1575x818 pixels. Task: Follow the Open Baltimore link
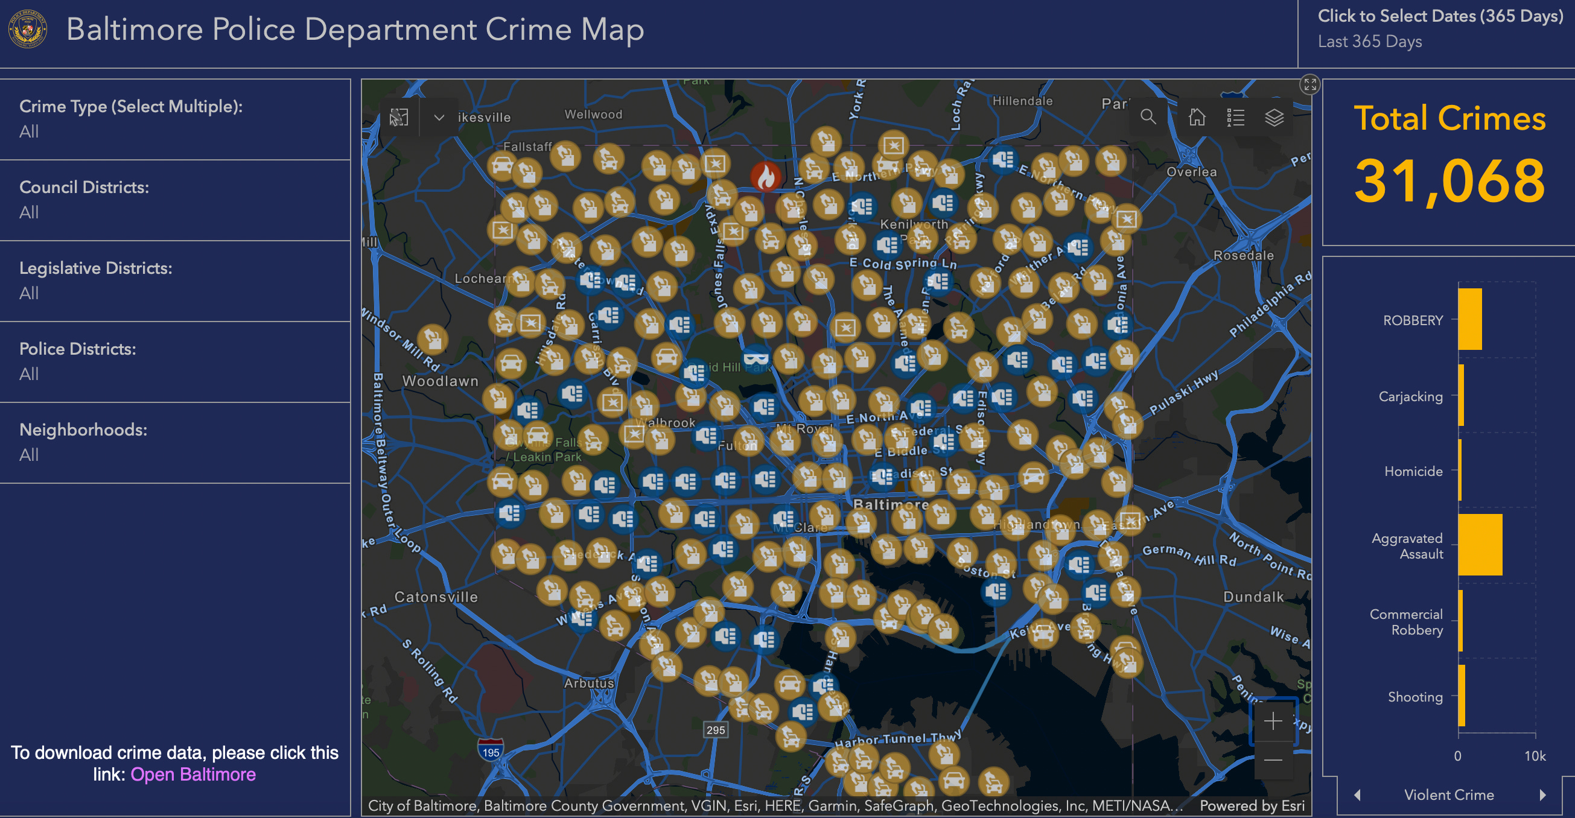[x=193, y=775]
